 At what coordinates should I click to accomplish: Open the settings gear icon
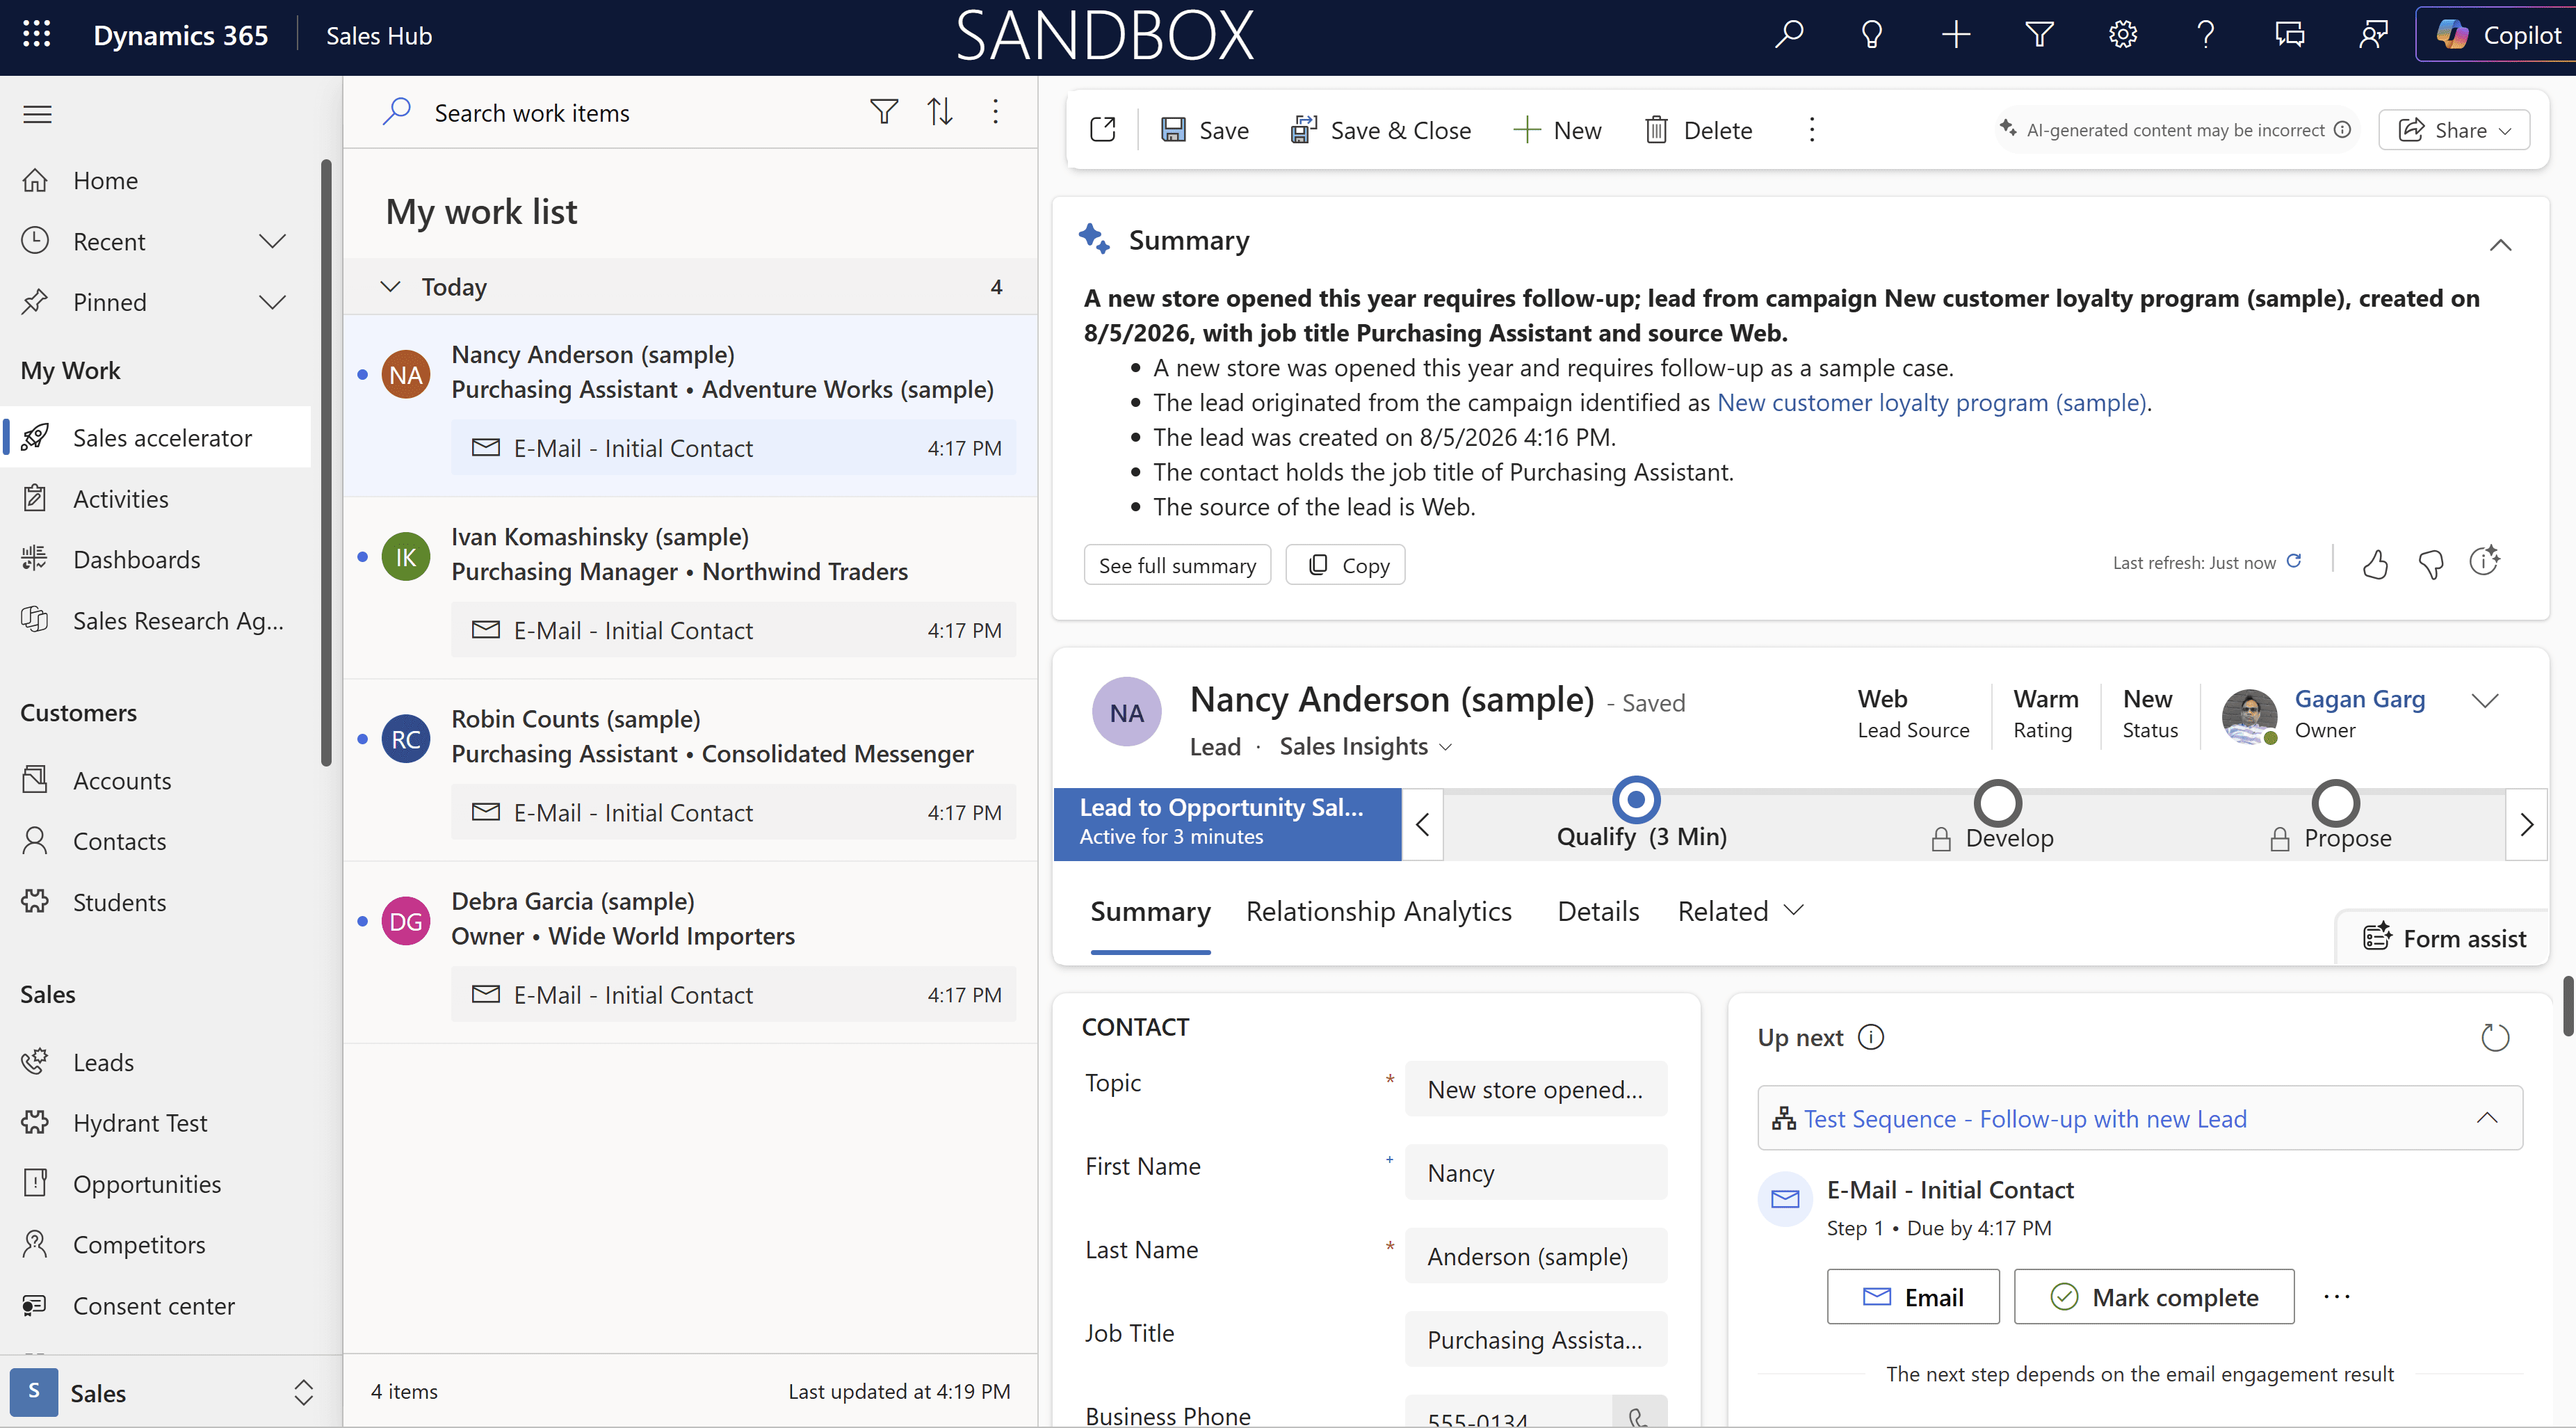pyautogui.click(x=2122, y=35)
